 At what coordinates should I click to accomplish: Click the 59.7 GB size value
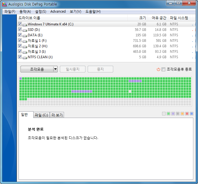(140, 30)
